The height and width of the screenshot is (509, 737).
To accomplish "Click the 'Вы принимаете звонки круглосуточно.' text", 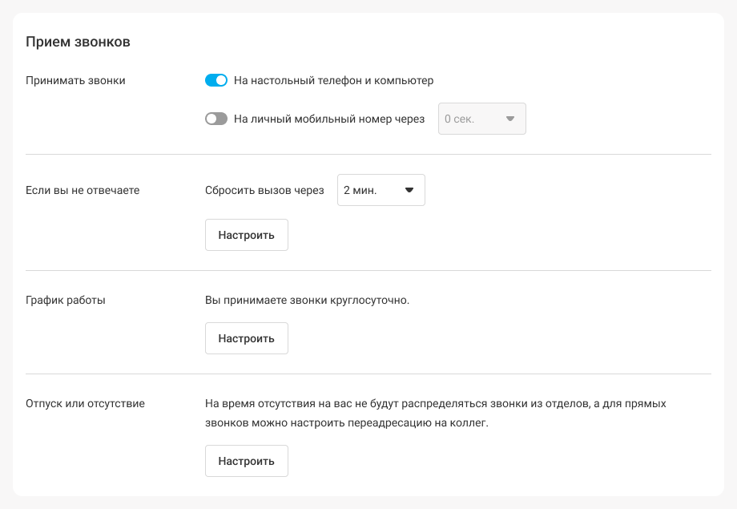I will coord(308,300).
